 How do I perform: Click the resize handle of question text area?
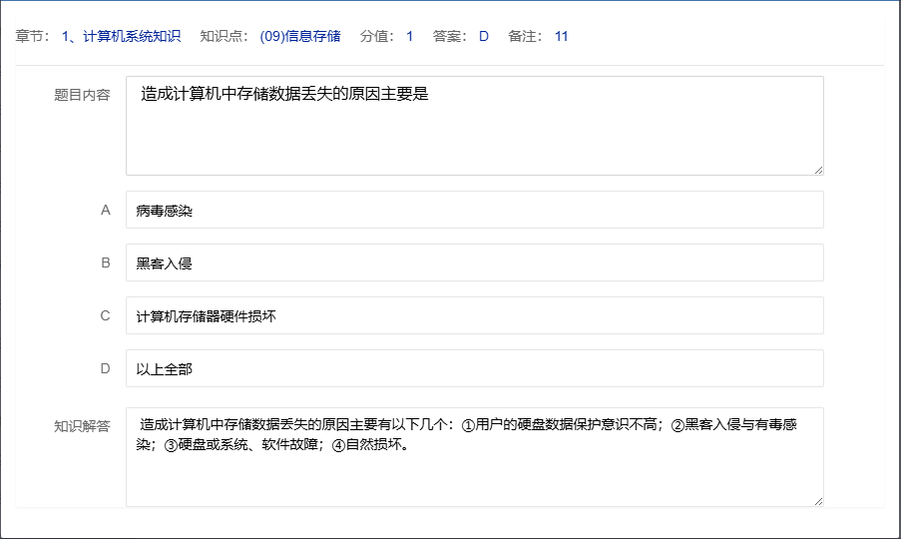click(x=818, y=170)
